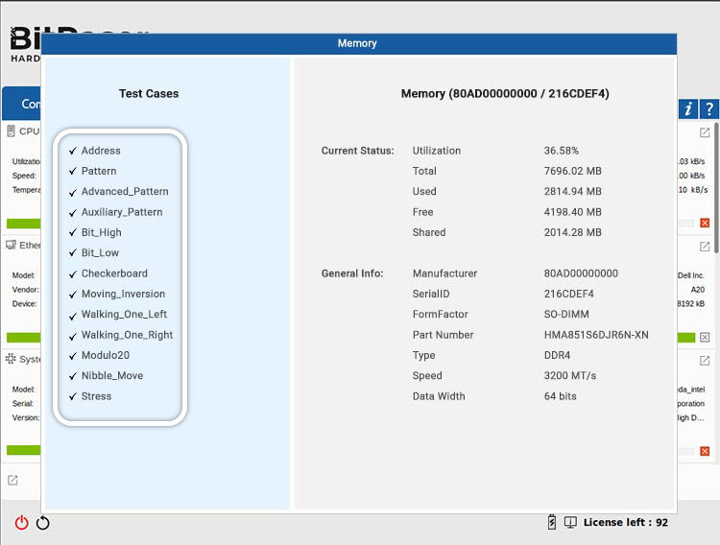Click the Advanced_Pattern test case
Screen dimensions: 720x545
click(125, 192)
